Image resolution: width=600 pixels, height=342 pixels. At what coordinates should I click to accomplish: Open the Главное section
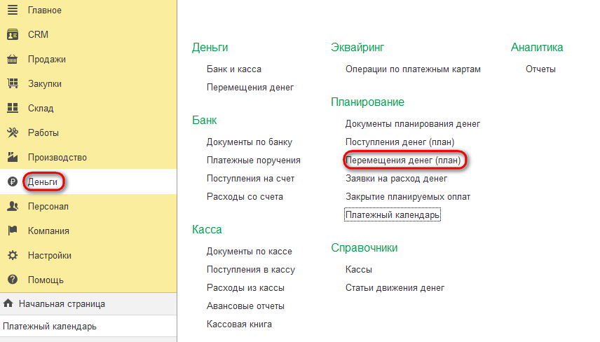[44, 11]
